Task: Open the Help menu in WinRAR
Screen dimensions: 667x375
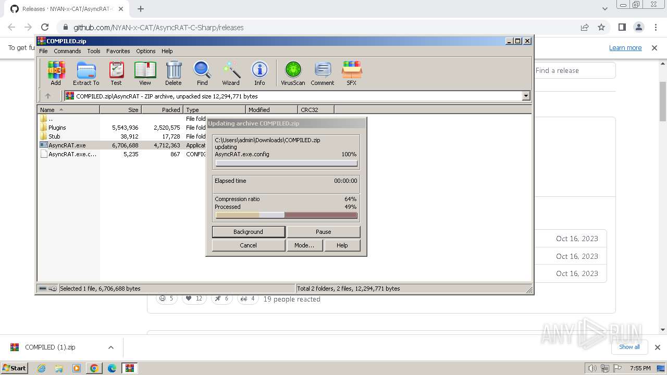Action: (x=167, y=51)
